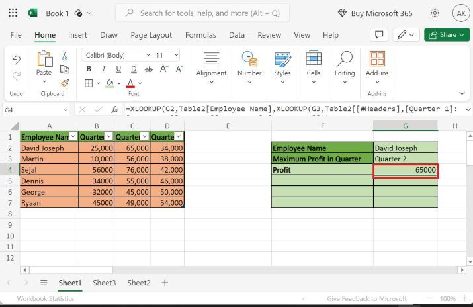Select the Format Painter brush icon
The width and height of the screenshot is (473, 307).
[x=65, y=83]
